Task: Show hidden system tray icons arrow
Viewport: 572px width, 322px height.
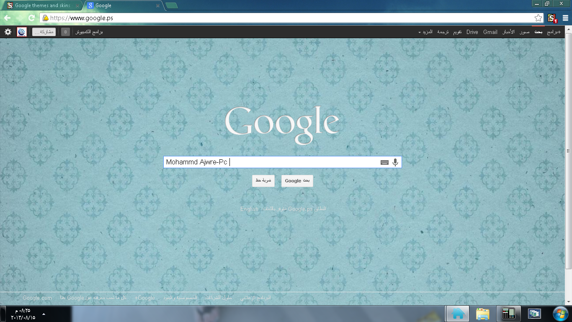Action: click(x=44, y=314)
